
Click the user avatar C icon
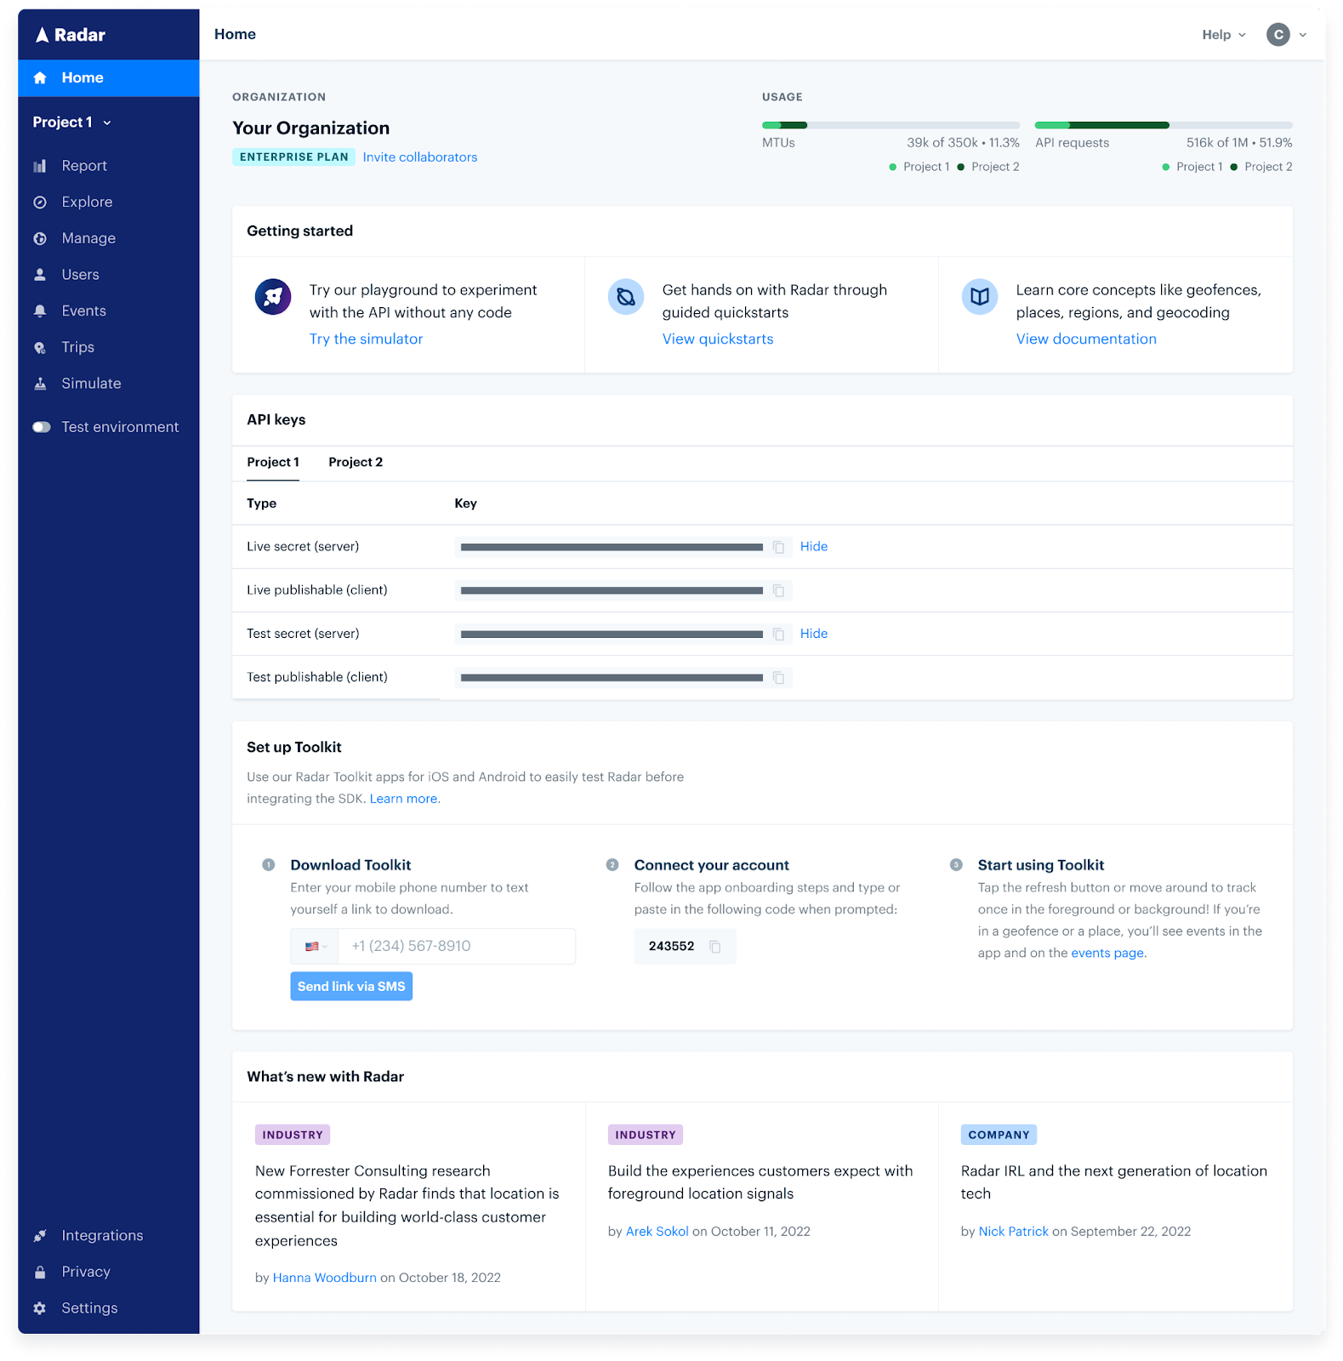point(1278,35)
